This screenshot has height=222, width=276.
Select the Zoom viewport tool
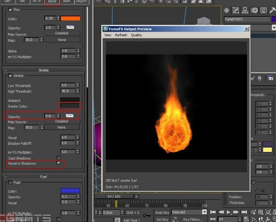tap(253, 212)
